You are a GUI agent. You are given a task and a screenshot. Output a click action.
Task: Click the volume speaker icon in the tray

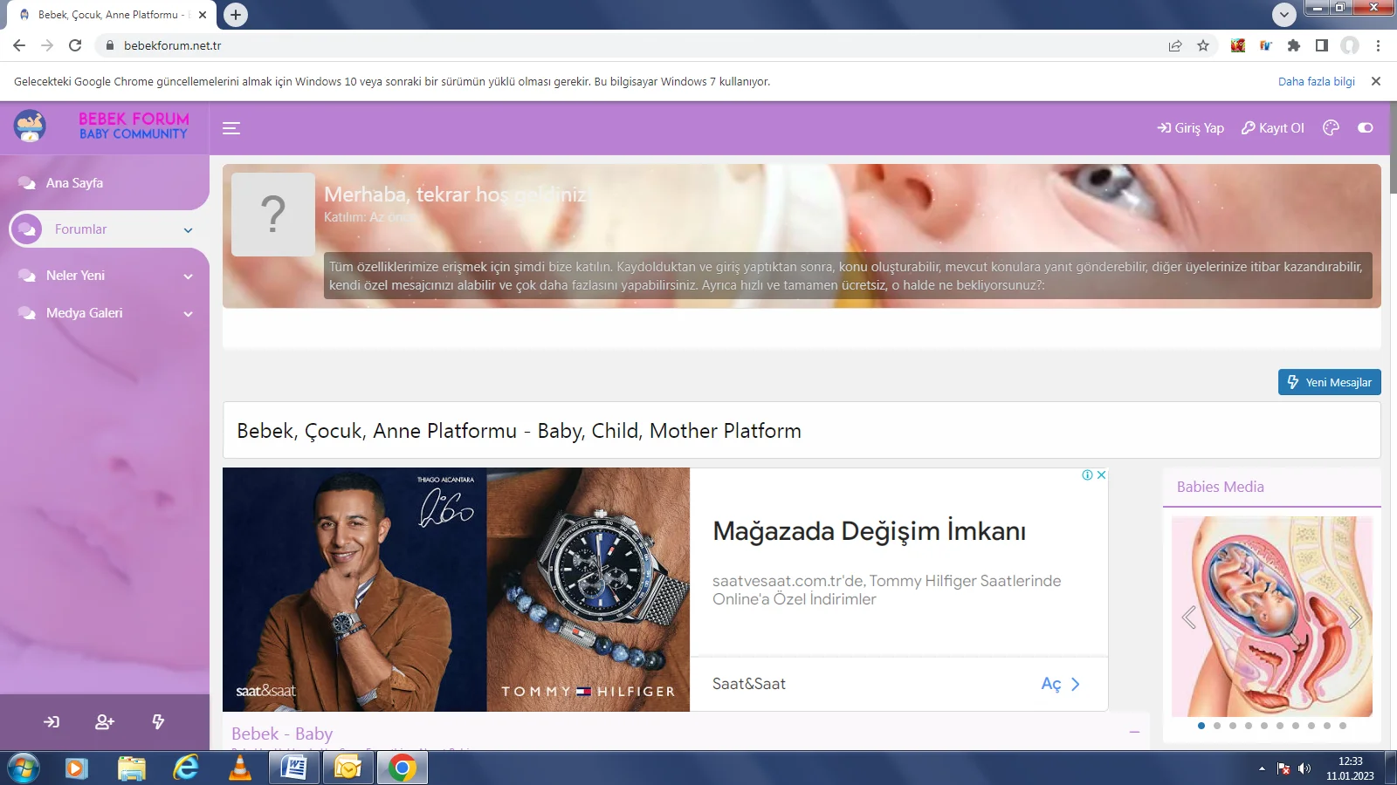[1304, 768]
